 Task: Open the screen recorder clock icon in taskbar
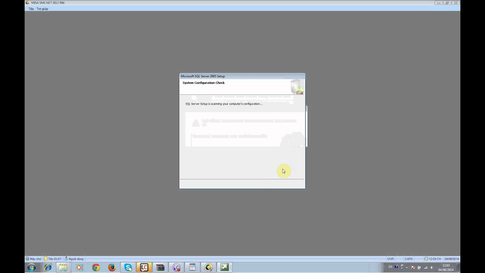coord(176,267)
